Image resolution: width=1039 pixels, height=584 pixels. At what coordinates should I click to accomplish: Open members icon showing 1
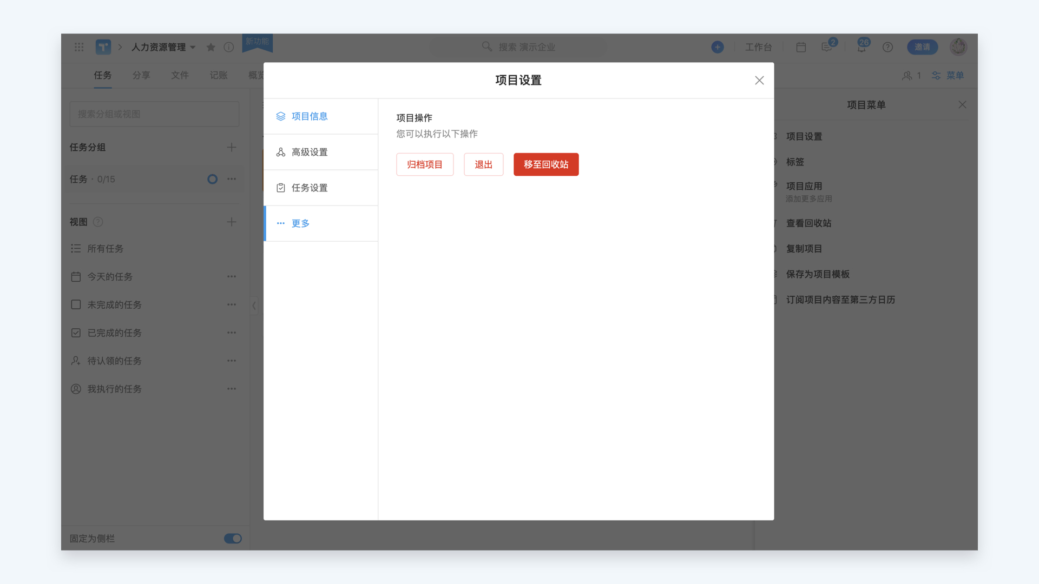911,76
